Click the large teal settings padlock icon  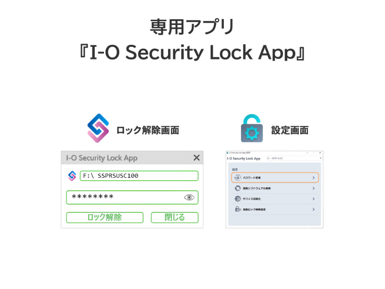[x=252, y=128]
